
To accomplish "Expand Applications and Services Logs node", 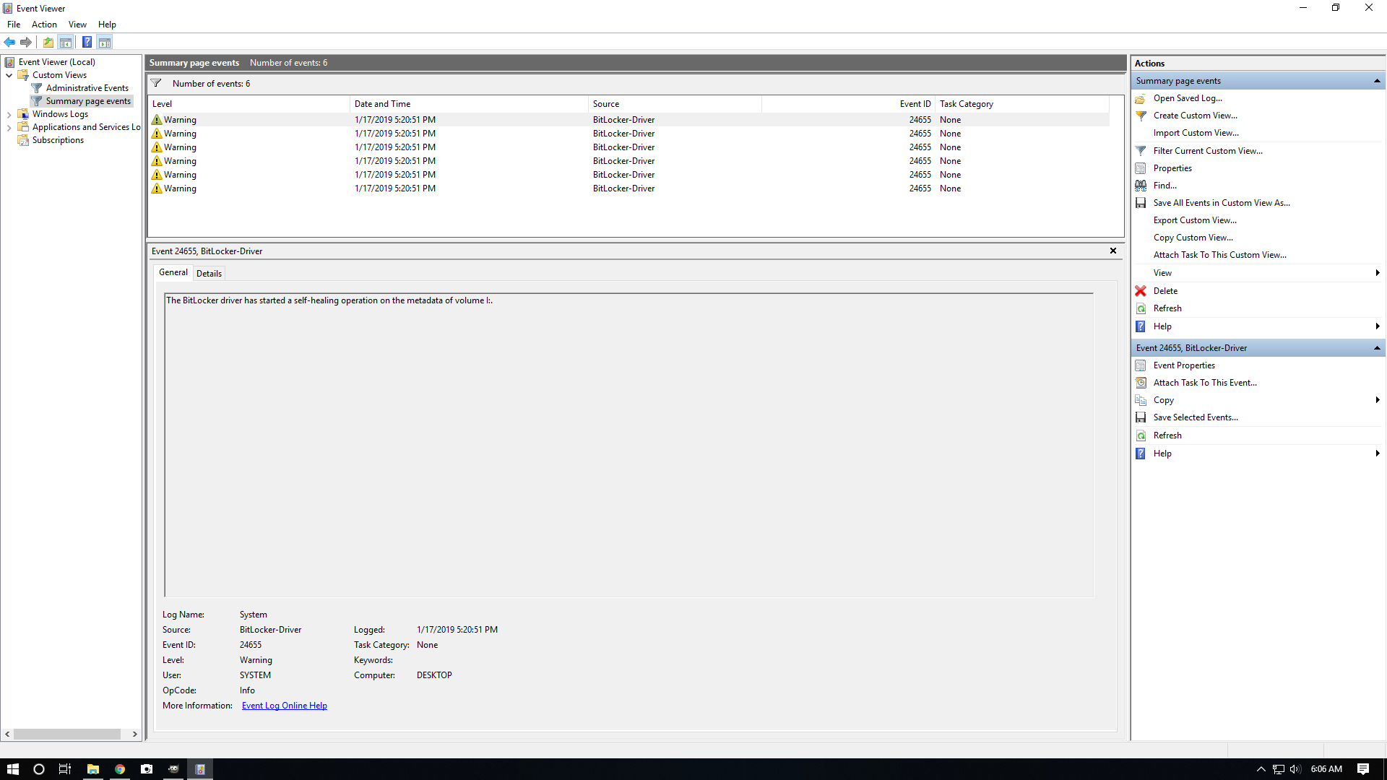I will coord(9,127).
